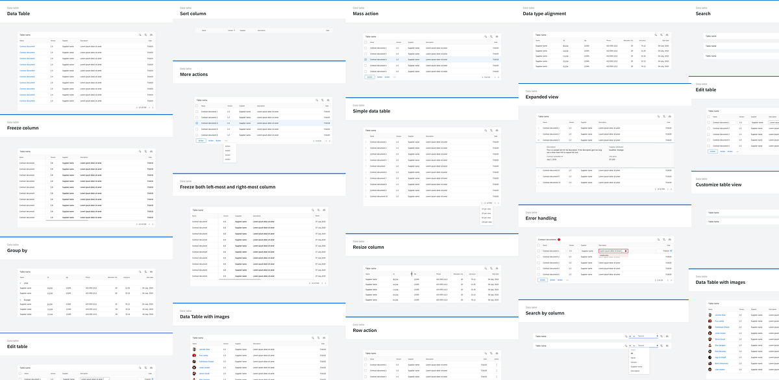Uncheck the selected blue row in the More actions table
This screenshot has height=380, width=779.
click(197, 123)
